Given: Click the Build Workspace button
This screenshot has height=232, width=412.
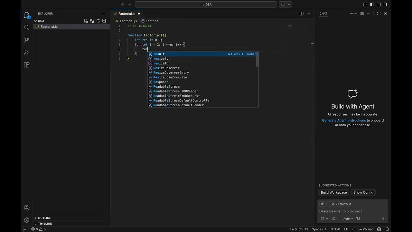Looking at the screenshot, I should click(x=334, y=192).
